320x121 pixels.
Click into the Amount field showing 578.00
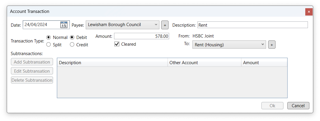[141, 36]
